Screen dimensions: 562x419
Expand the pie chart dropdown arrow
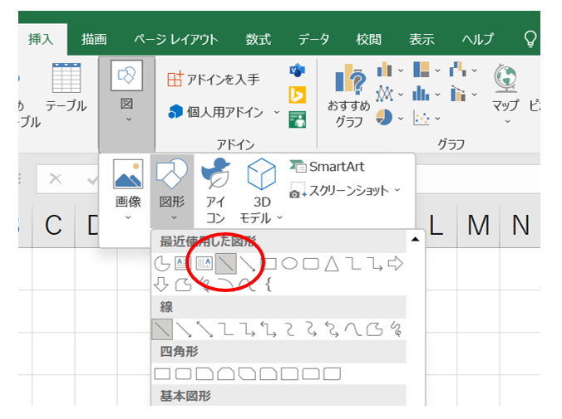[x=401, y=119]
